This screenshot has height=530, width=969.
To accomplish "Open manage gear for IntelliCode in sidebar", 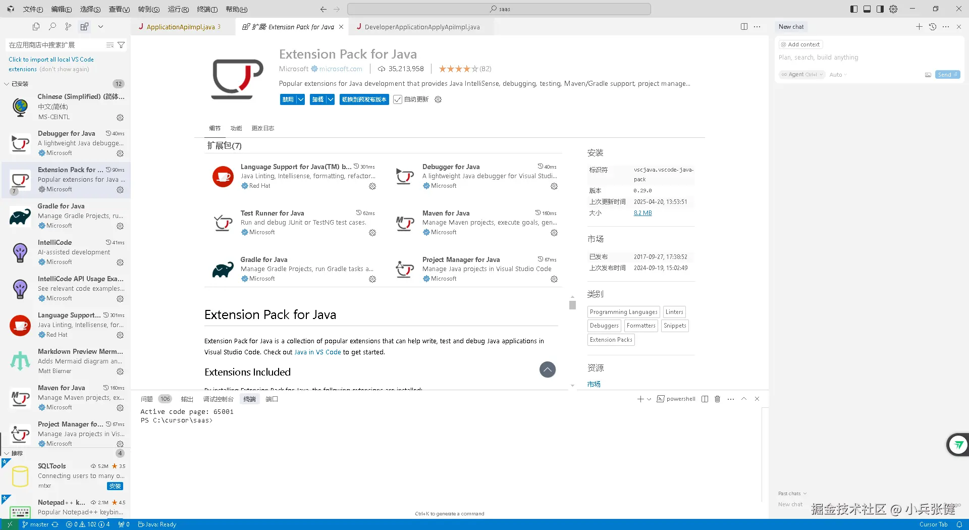I will pos(120,262).
